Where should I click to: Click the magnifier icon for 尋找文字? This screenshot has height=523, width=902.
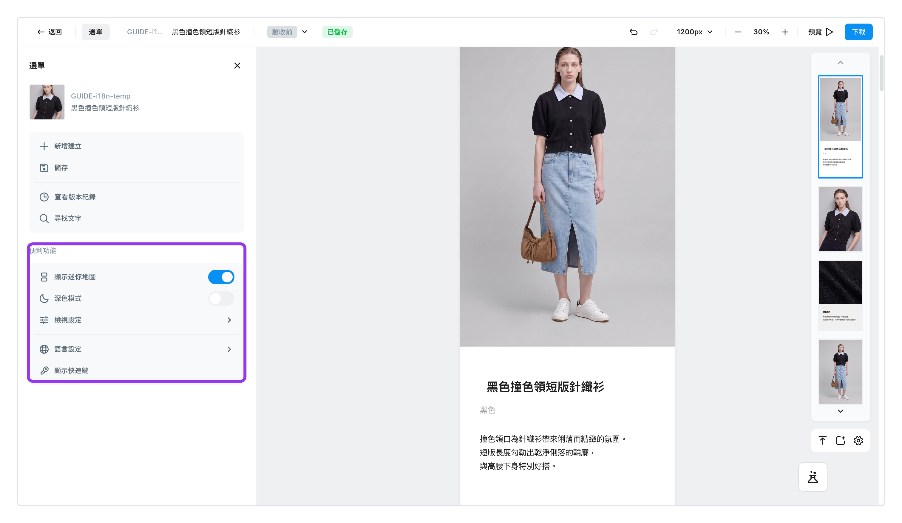click(44, 219)
